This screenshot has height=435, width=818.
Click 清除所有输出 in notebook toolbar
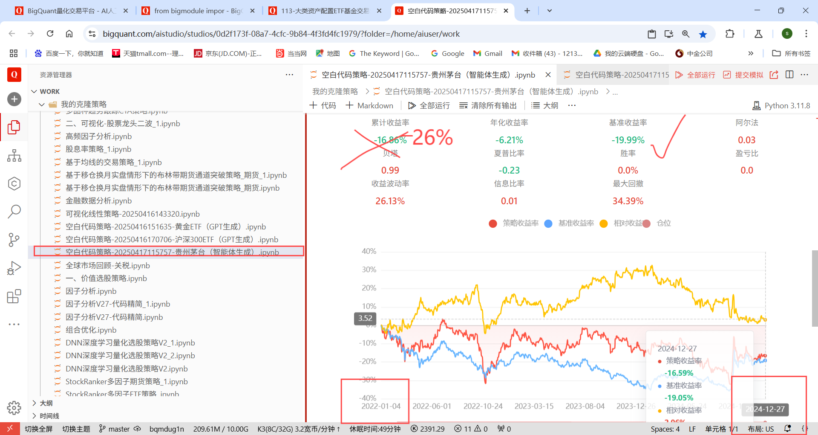coord(488,105)
